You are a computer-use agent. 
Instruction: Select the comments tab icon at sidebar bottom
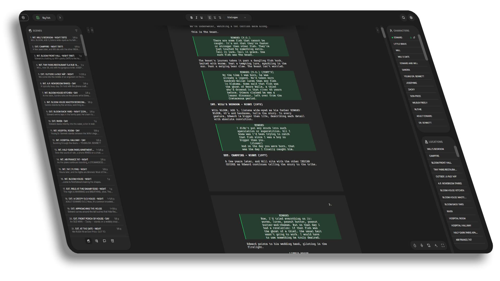pyautogui.click(x=104, y=241)
